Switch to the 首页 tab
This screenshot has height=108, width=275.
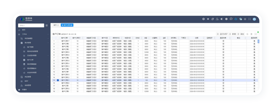point(56,25)
